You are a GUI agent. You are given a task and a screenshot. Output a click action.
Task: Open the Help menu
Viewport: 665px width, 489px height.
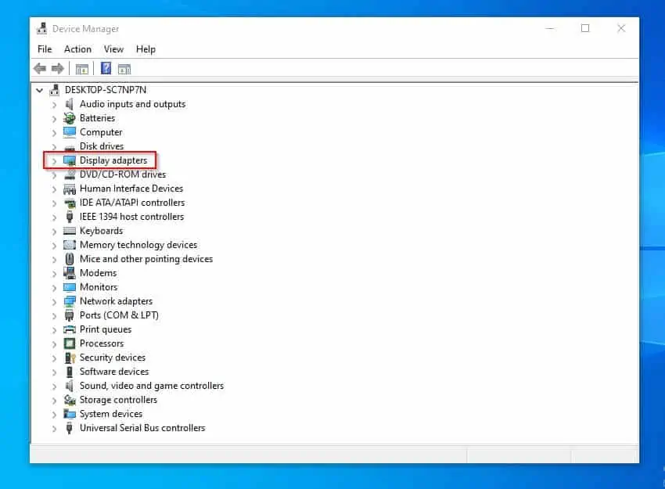(x=146, y=49)
